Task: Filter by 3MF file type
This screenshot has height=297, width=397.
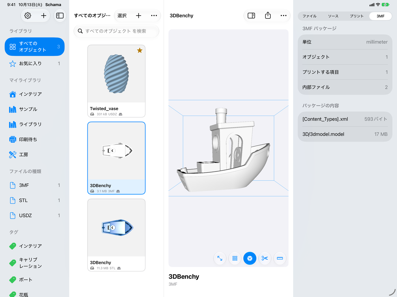Action: [35, 185]
